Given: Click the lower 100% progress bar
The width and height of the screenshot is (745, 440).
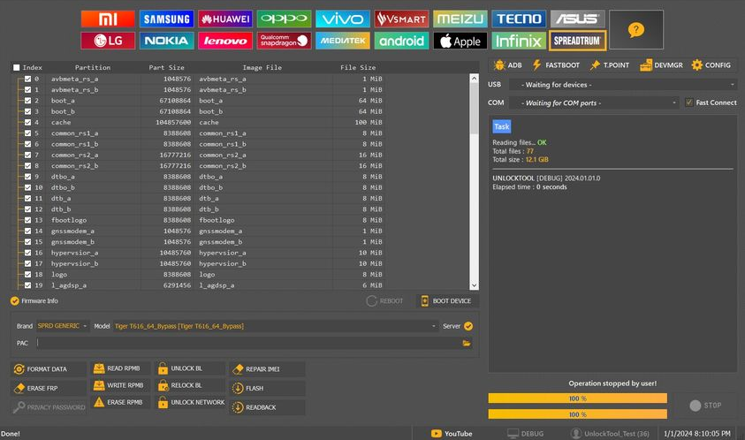Looking at the screenshot, I should [x=577, y=414].
